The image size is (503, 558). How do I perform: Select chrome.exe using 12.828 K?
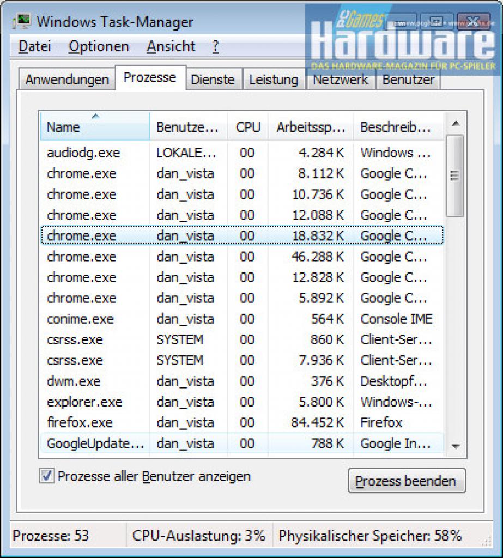(x=242, y=277)
